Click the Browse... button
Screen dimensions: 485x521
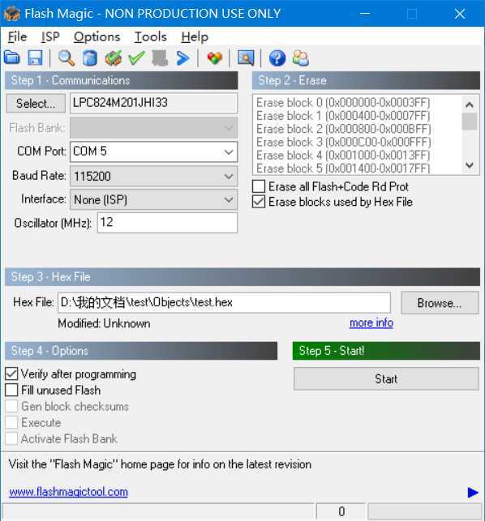[x=440, y=303]
